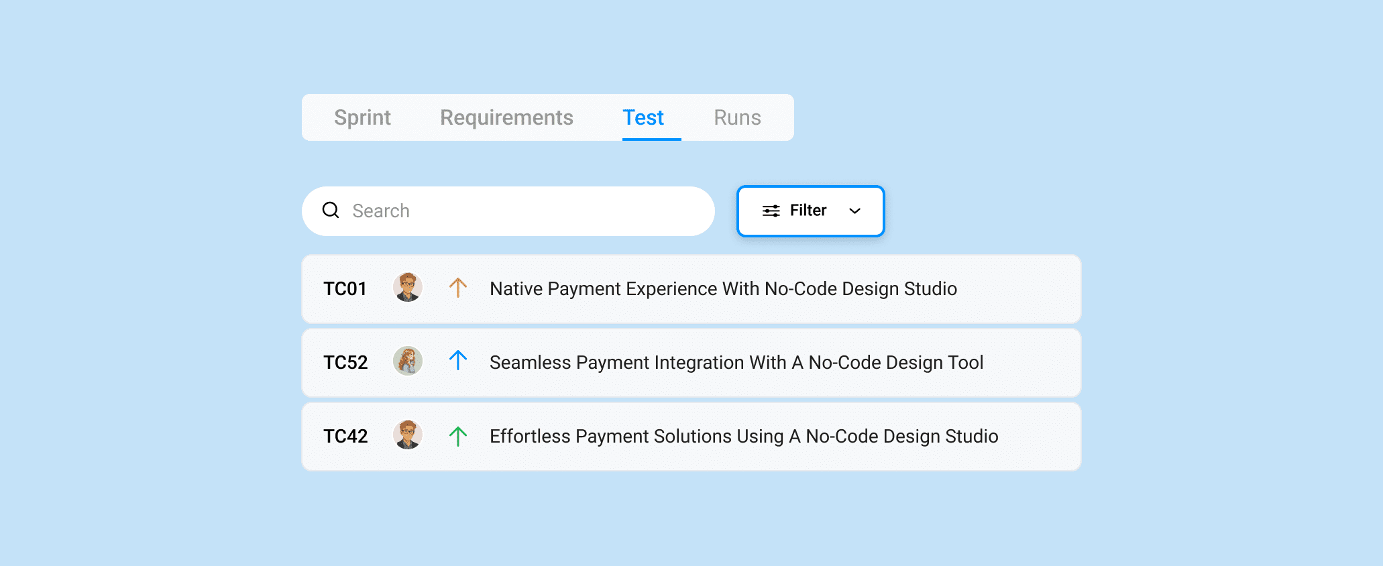This screenshot has height=566, width=1383.
Task: Click the orange priority arrow on TC01
Action: coord(458,288)
